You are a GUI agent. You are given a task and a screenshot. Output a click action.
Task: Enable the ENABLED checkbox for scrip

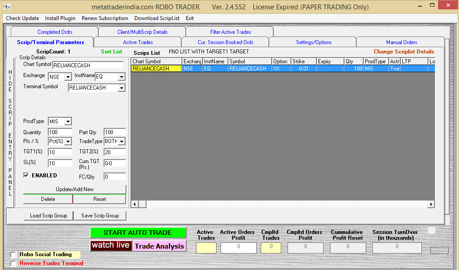click(x=26, y=176)
